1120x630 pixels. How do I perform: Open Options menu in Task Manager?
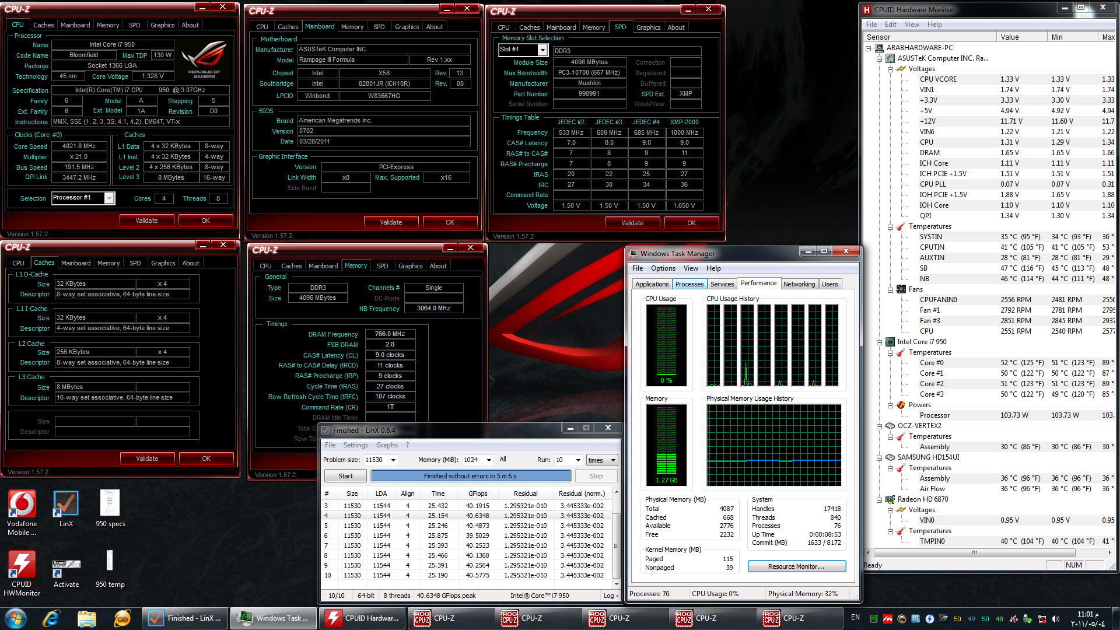tap(663, 268)
